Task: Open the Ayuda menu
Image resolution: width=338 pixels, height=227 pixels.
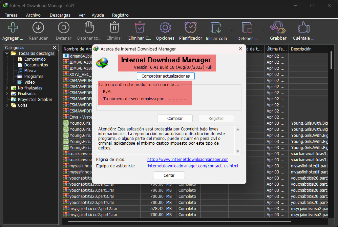Action: (x=98, y=15)
